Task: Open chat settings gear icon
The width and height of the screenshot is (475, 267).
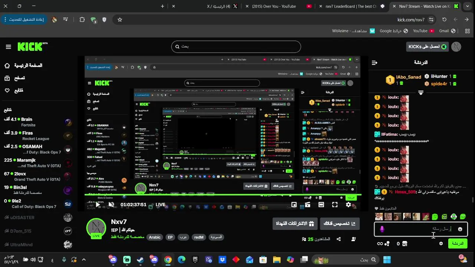Action: pos(441,244)
